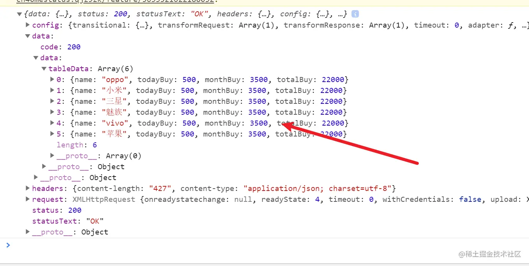This screenshot has width=529, height=266.
Task: Collapse the outer data property
Action: (27, 36)
